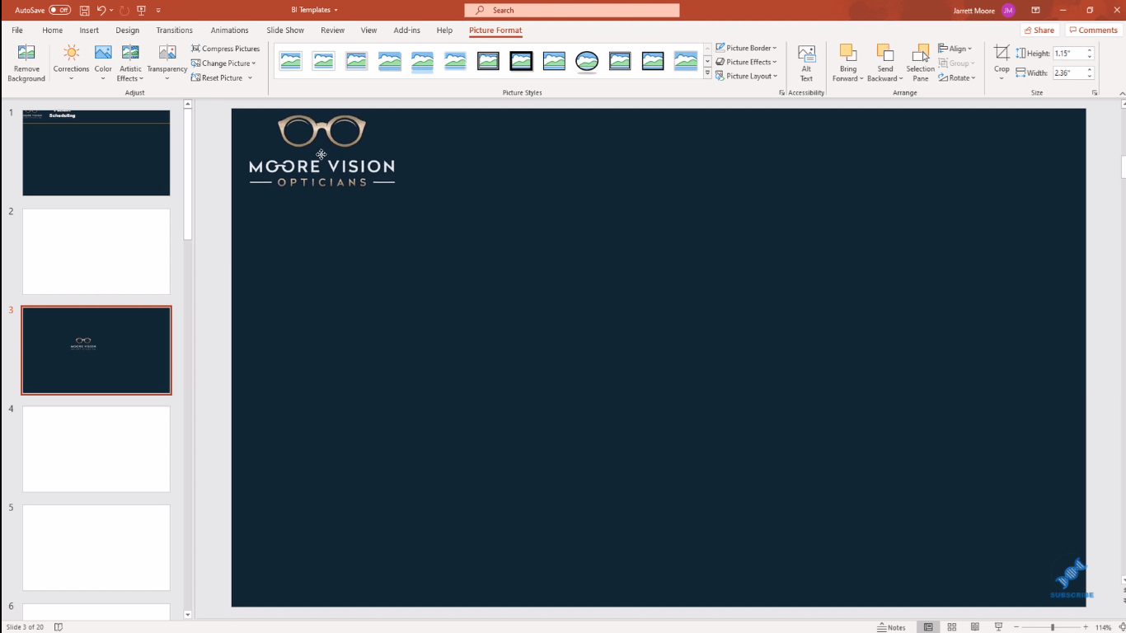Image resolution: width=1126 pixels, height=633 pixels.
Task: Open spelling check icon in status bar
Action: coord(58,627)
